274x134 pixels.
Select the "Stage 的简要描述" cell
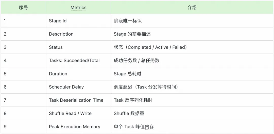132,34
